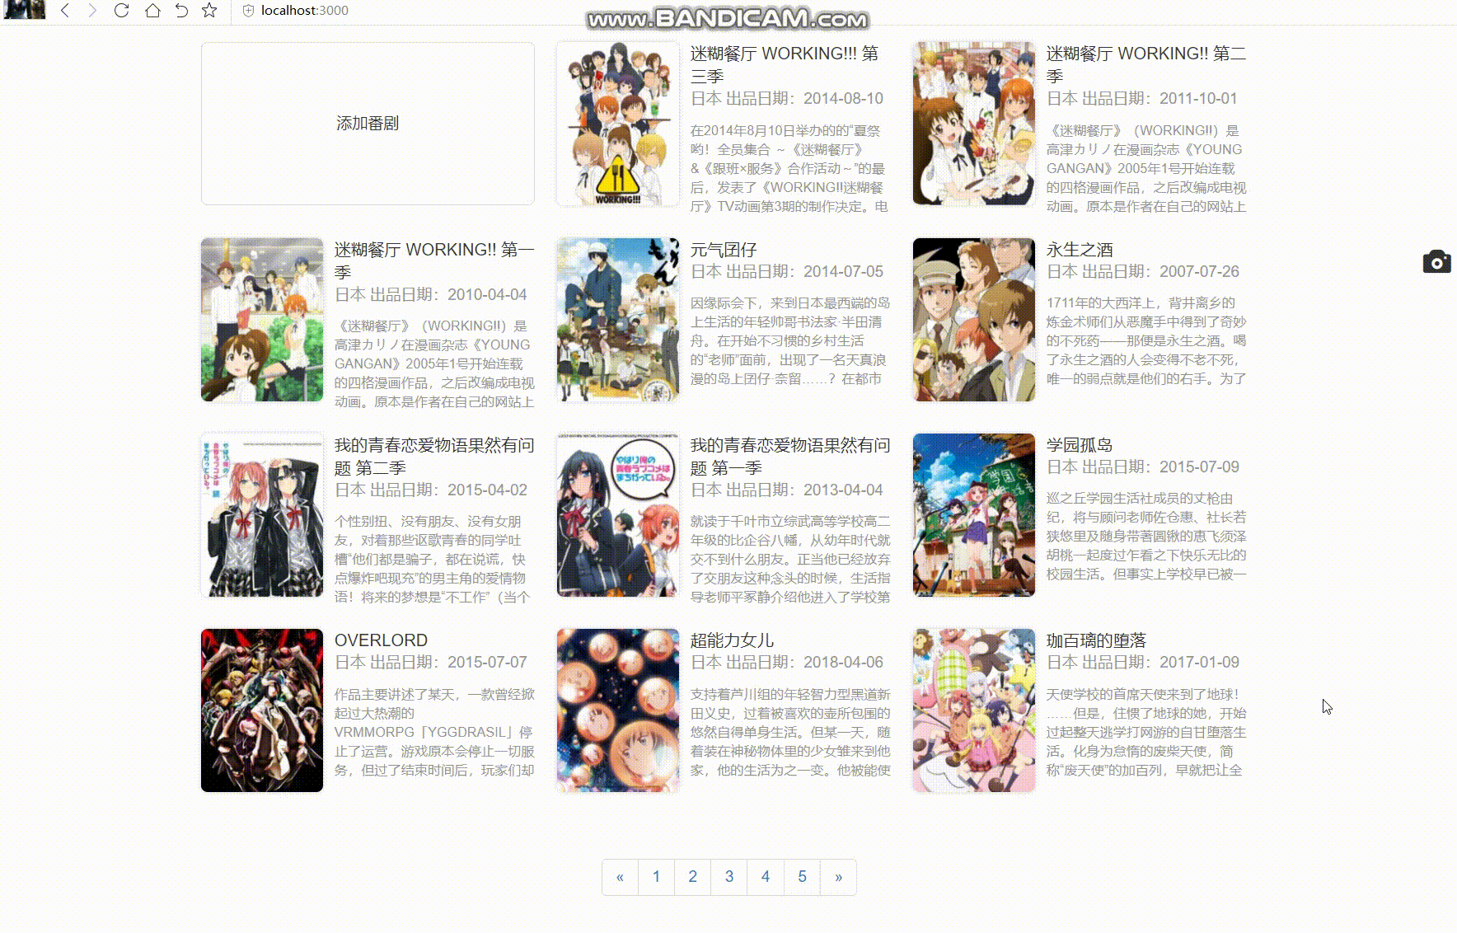Screen dimensions: 1457x933
Task: Click the localhost:3000 address bar
Action: [305, 11]
